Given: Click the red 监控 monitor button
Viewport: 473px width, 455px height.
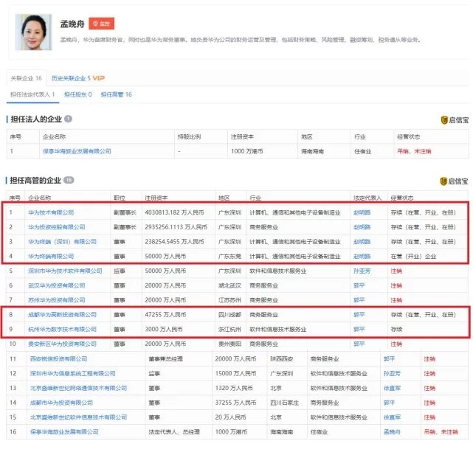Looking at the screenshot, I should click(x=100, y=24).
